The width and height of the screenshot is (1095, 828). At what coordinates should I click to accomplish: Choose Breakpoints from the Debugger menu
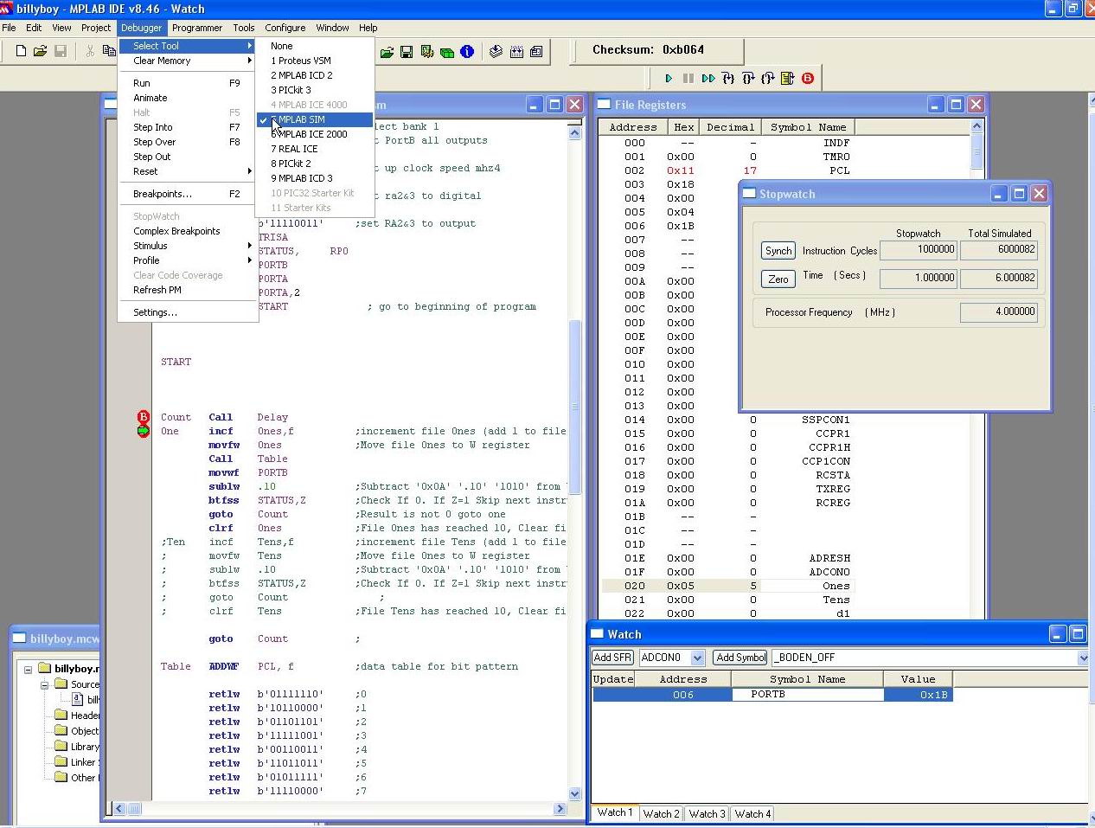(x=189, y=194)
